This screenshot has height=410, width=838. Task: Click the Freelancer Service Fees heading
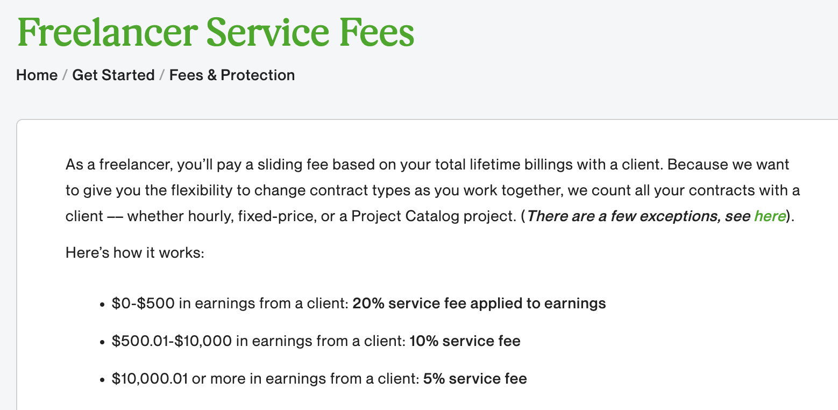point(216,33)
